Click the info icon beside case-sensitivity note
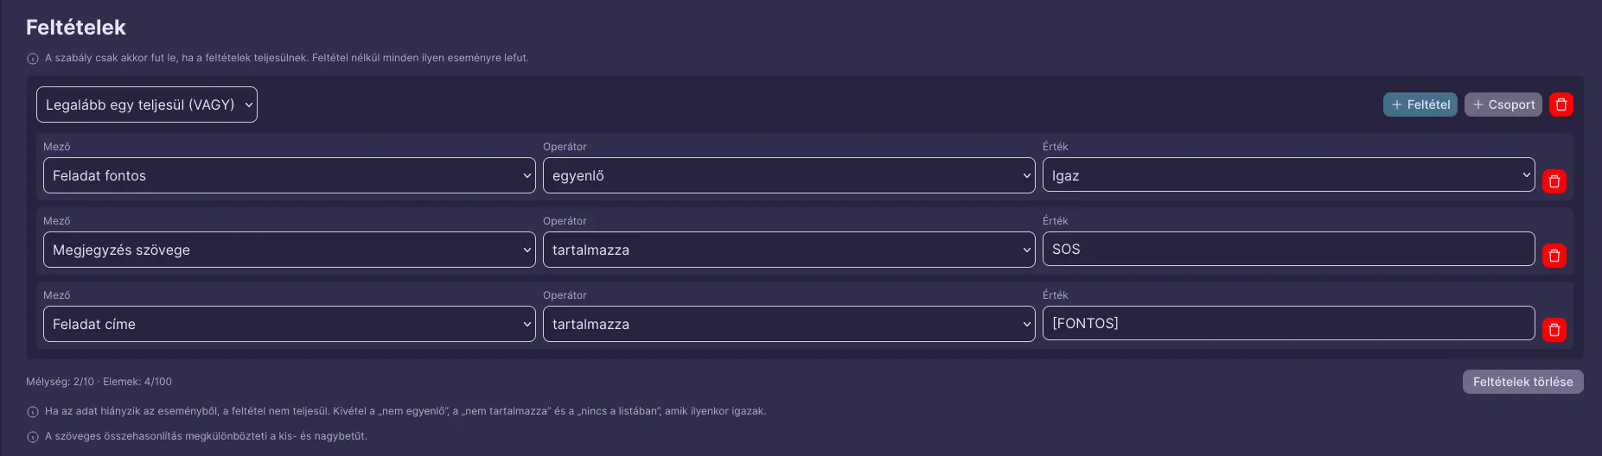 pyautogui.click(x=33, y=437)
